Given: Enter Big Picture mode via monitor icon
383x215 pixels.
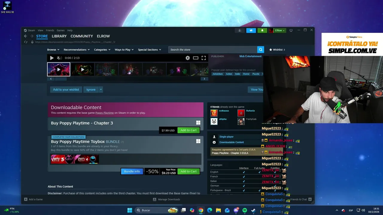Looking at the screenshot, I should pos(291,30).
